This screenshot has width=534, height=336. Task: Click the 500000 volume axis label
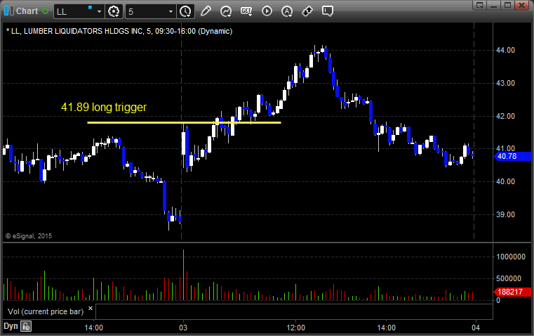click(509, 278)
